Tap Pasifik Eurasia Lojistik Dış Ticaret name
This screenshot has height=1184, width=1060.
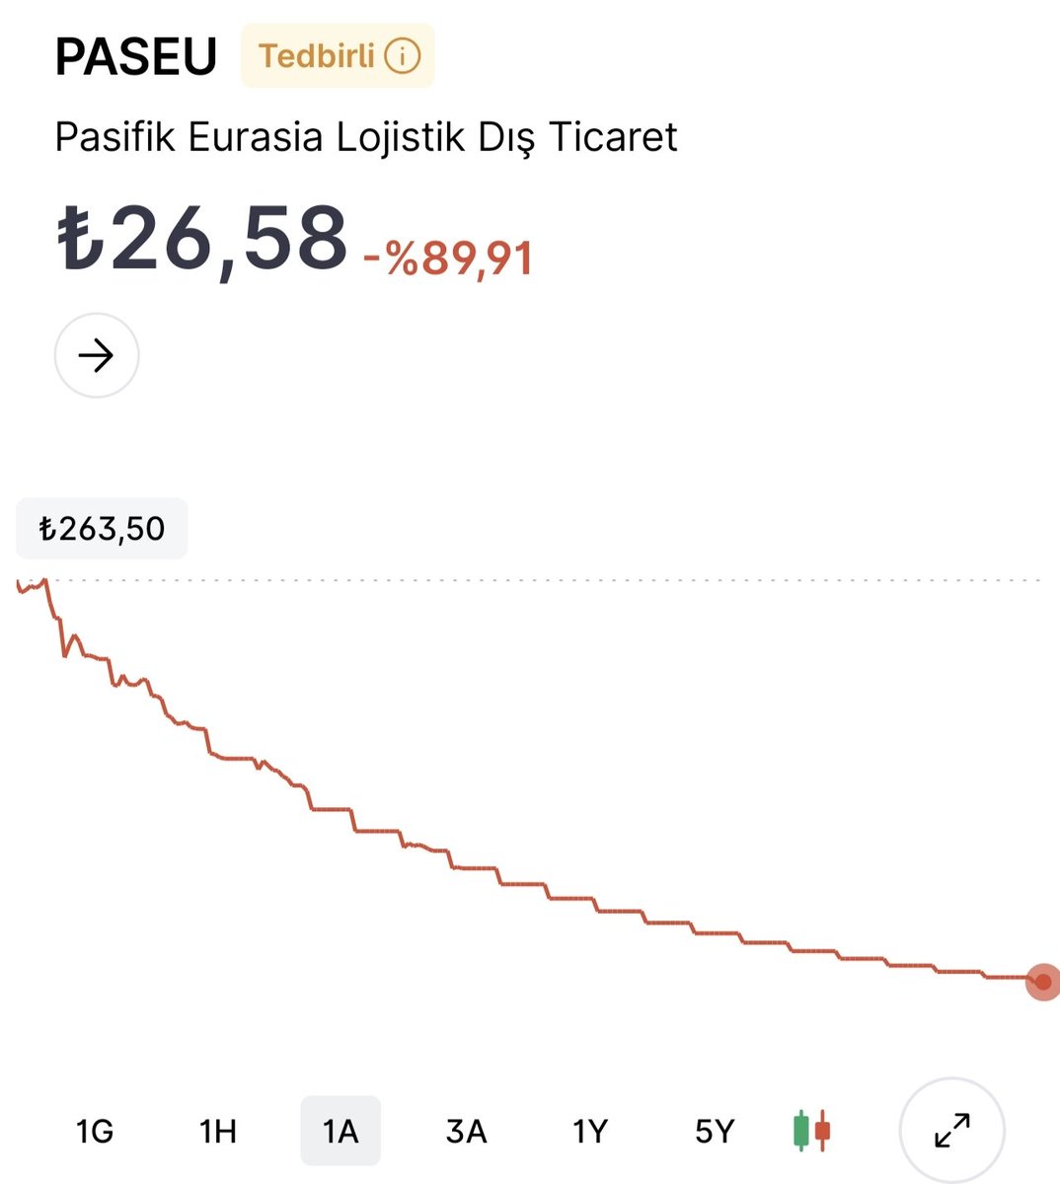[366, 137]
